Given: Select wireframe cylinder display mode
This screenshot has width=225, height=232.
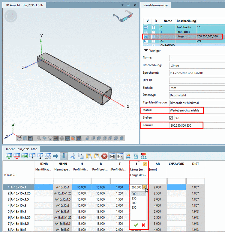Looking at the screenshot, I should point(19,138).
